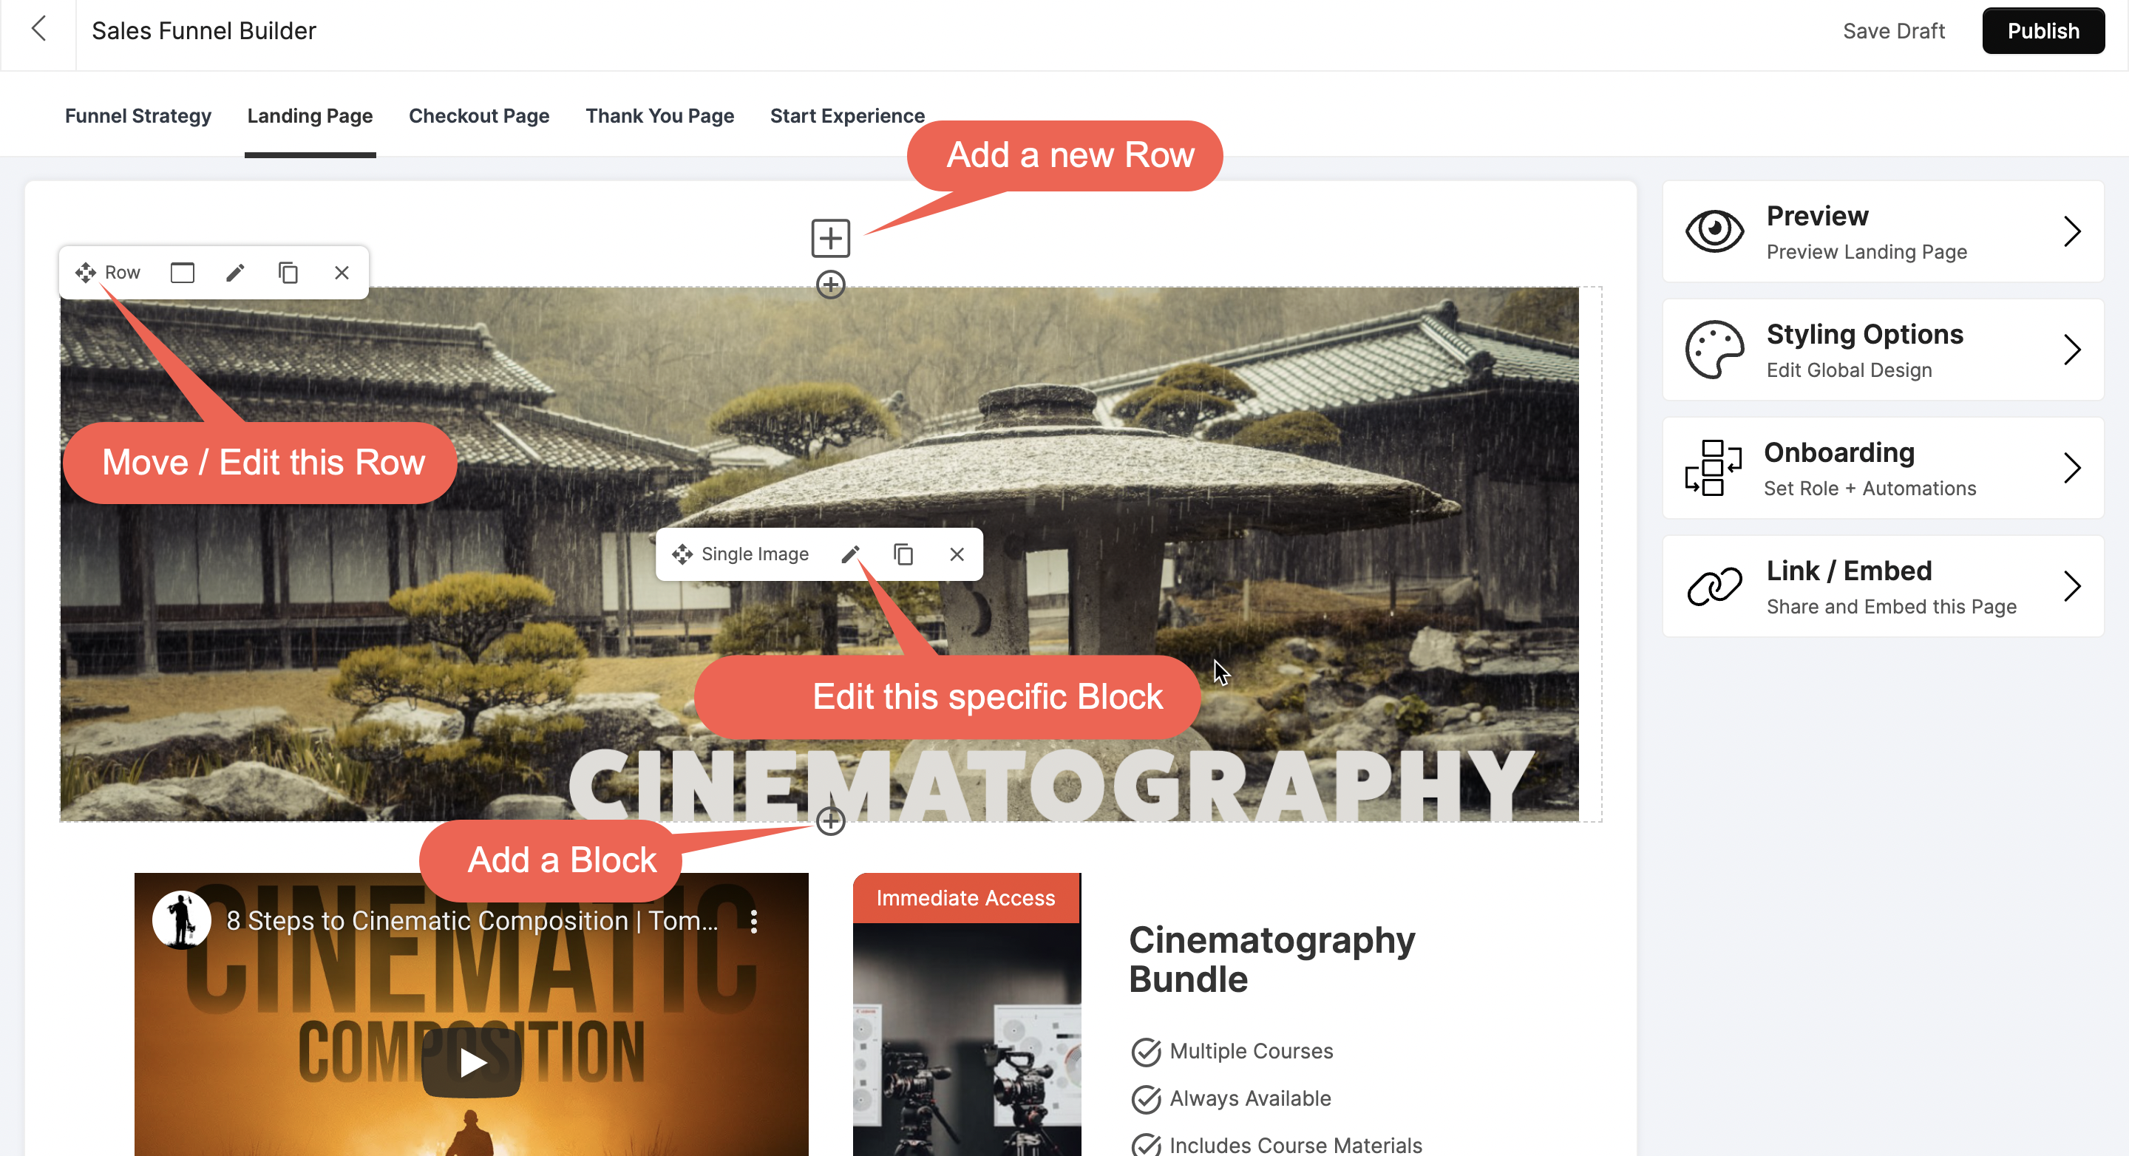Add block above the hero image
The height and width of the screenshot is (1156, 2129).
point(831,285)
